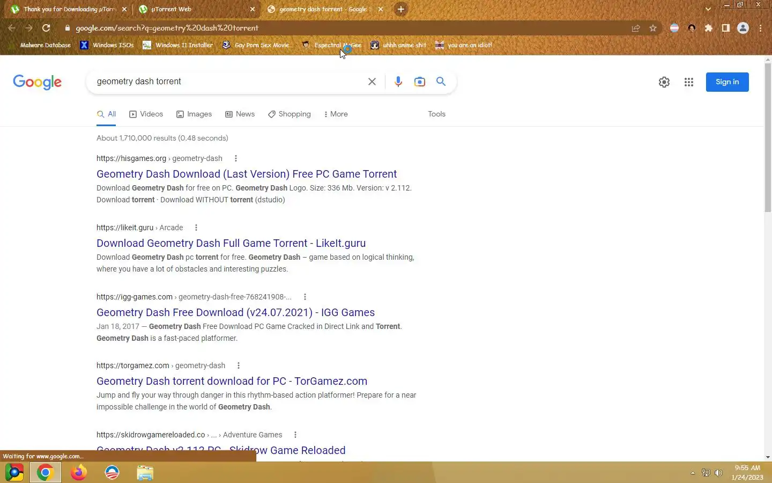Screen dimensions: 772x483
Task: Click the Start button on taskbar
Action: [x=14, y=473]
